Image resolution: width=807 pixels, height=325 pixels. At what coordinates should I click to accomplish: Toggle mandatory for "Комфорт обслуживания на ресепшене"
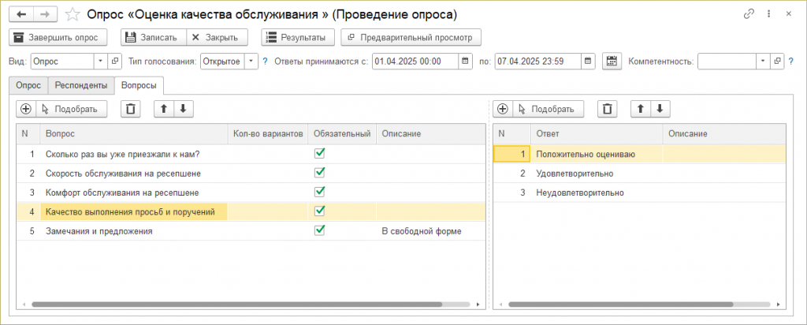[x=319, y=192]
